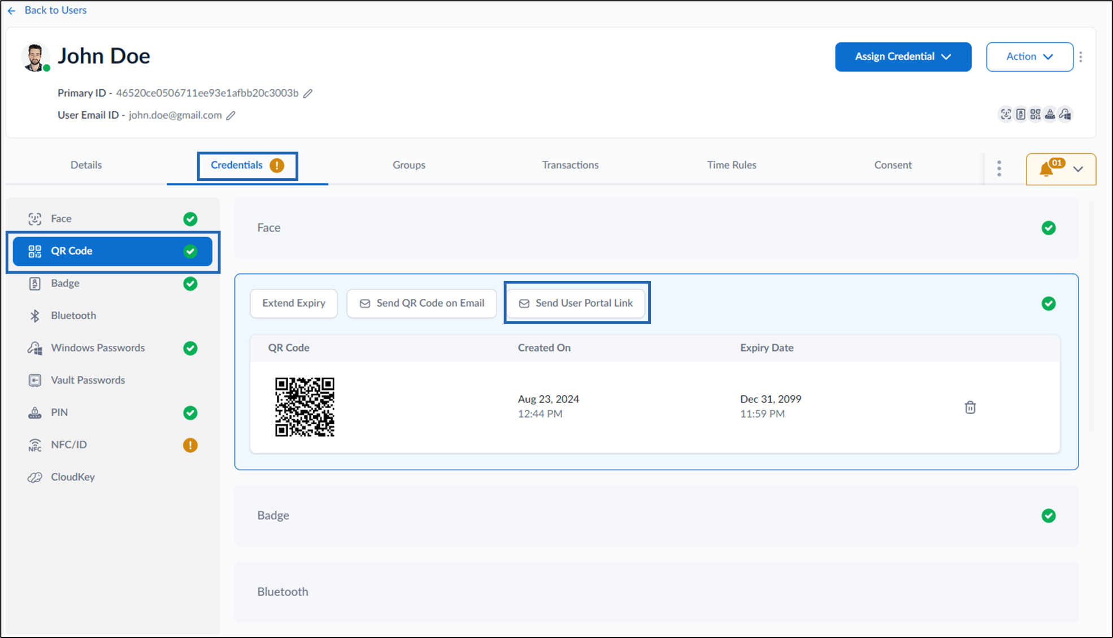Click the QR credential icon in header
The image size is (1113, 638).
tap(1035, 114)
